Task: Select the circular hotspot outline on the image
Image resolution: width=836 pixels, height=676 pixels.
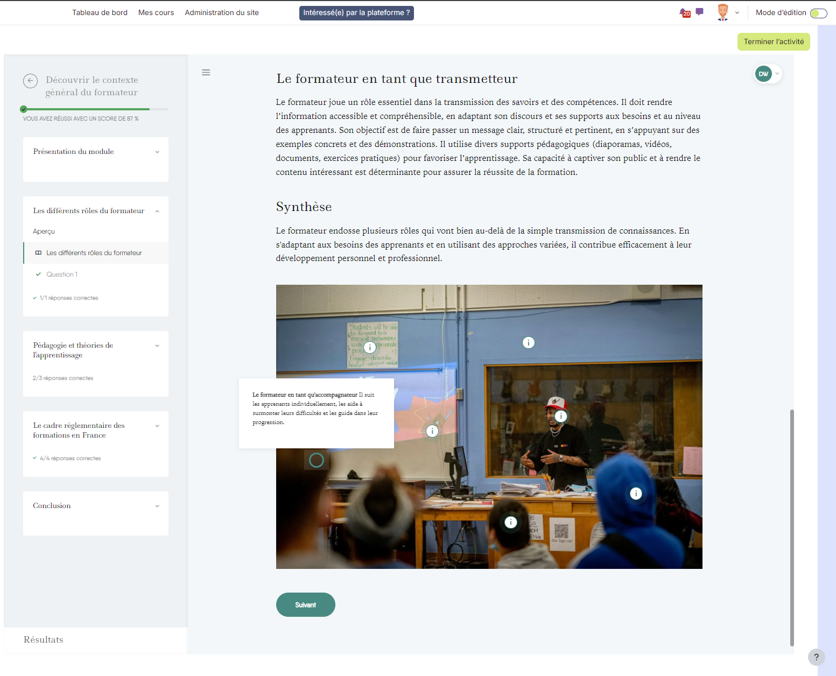Action: tap(316, 460)
